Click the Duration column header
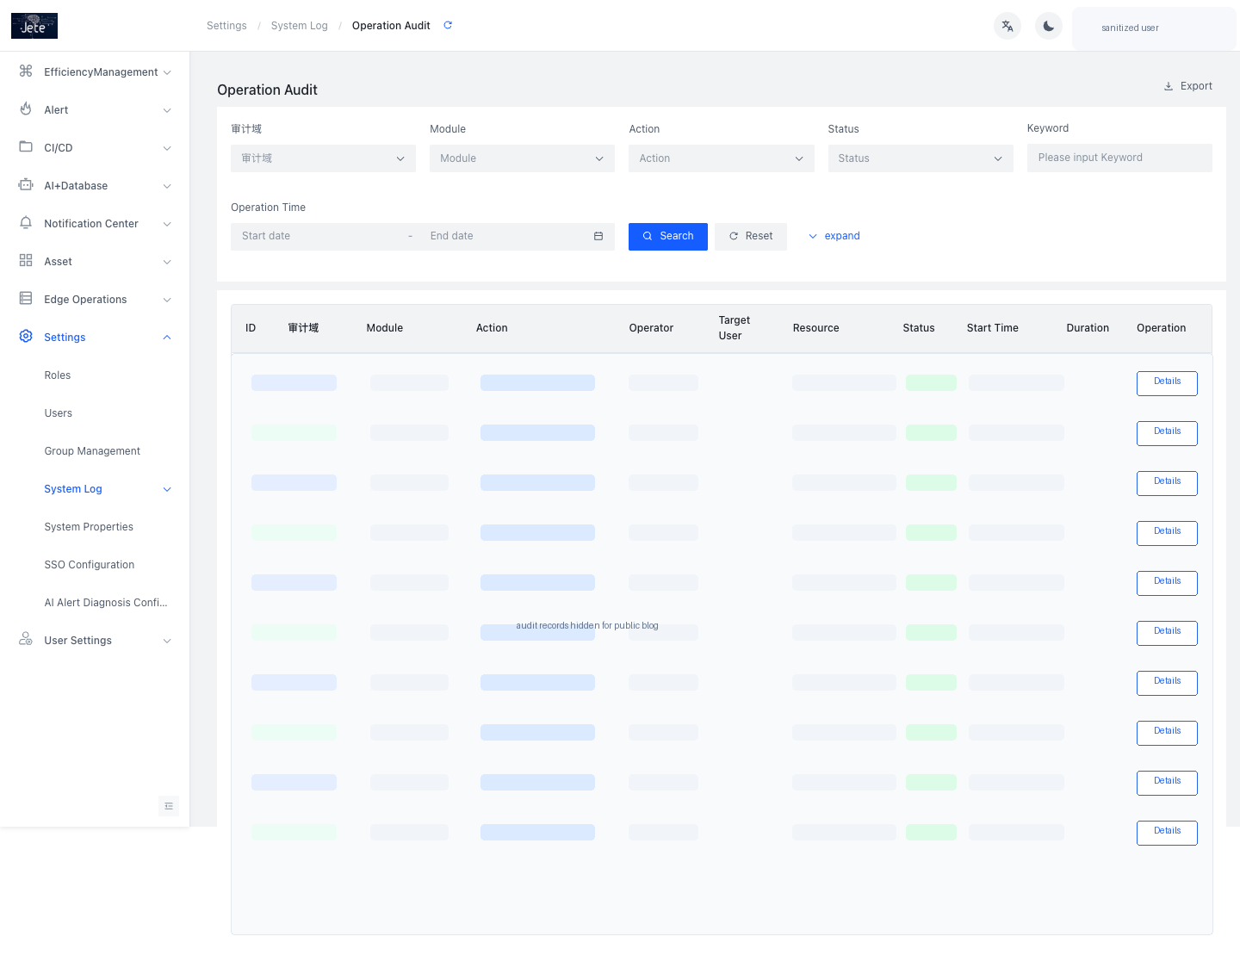Viewport: 1240px width, 955px height. click(x=1088, y=328)
